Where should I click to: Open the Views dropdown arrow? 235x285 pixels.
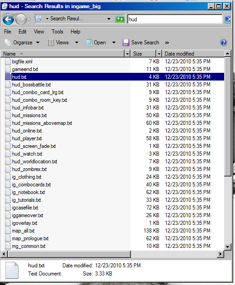click(77, 43)
